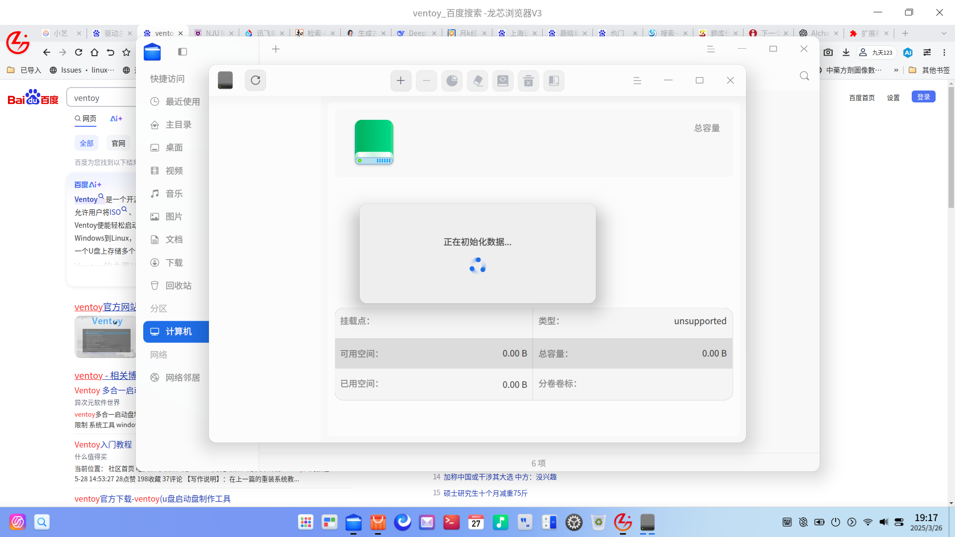Click the pie-chart partition toolbar icon
The width and height of the screenshot is (955, 537).
(452, 81)
